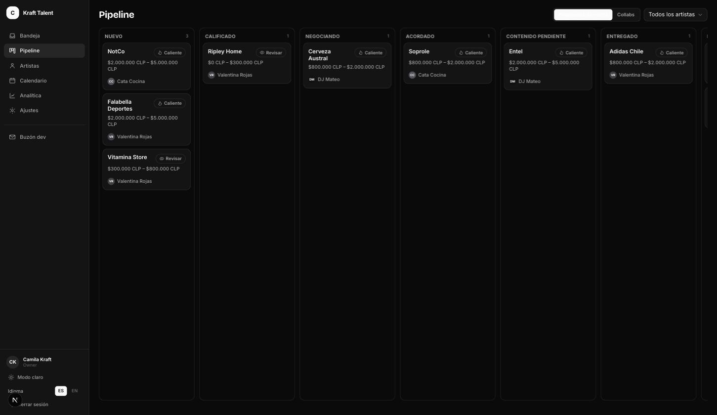
Task: Click the ACORDADO column header
Action: point(420,37)
